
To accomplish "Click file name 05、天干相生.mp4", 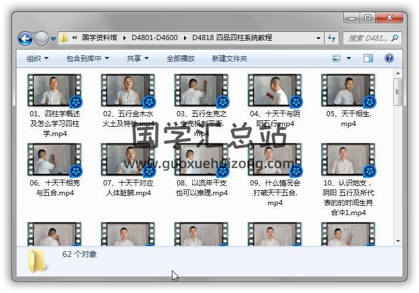I will click(x=348, y=119).
